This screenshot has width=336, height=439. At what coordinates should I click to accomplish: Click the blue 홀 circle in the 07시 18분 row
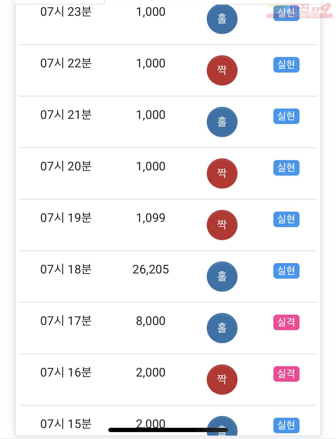[x=222, y=277]
